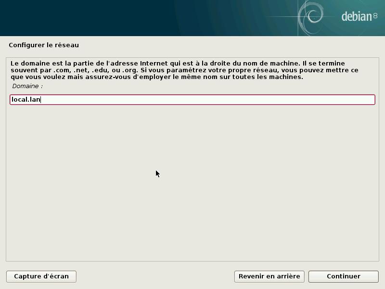Click the version number 8 beside debian
The width and height of the screenshot is (385, 289).
pyautogui.click(x=375, y=16)
